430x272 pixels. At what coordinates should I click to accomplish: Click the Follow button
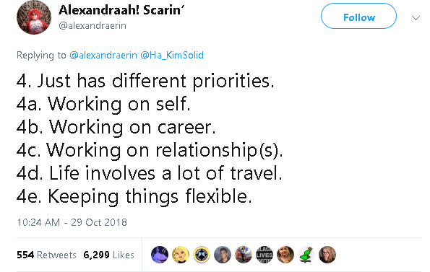(358, 16)
